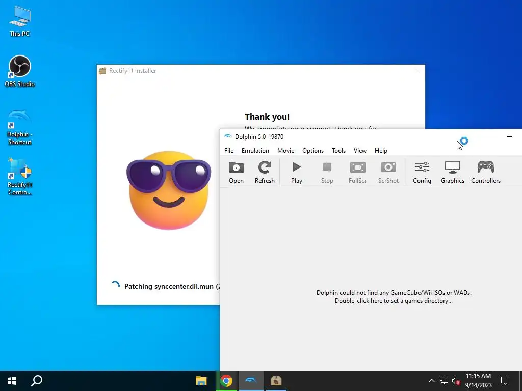This screenshot has width=522, height=391.
Task: Expand the hidden system tray icons
Action: point(431,381)
